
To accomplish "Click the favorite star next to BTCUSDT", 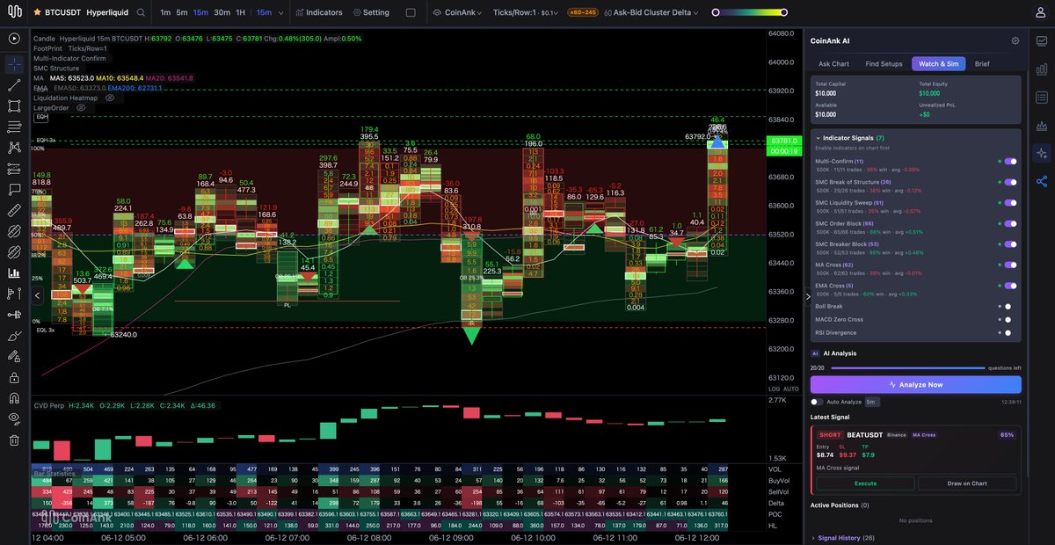I will click(36, 13).
